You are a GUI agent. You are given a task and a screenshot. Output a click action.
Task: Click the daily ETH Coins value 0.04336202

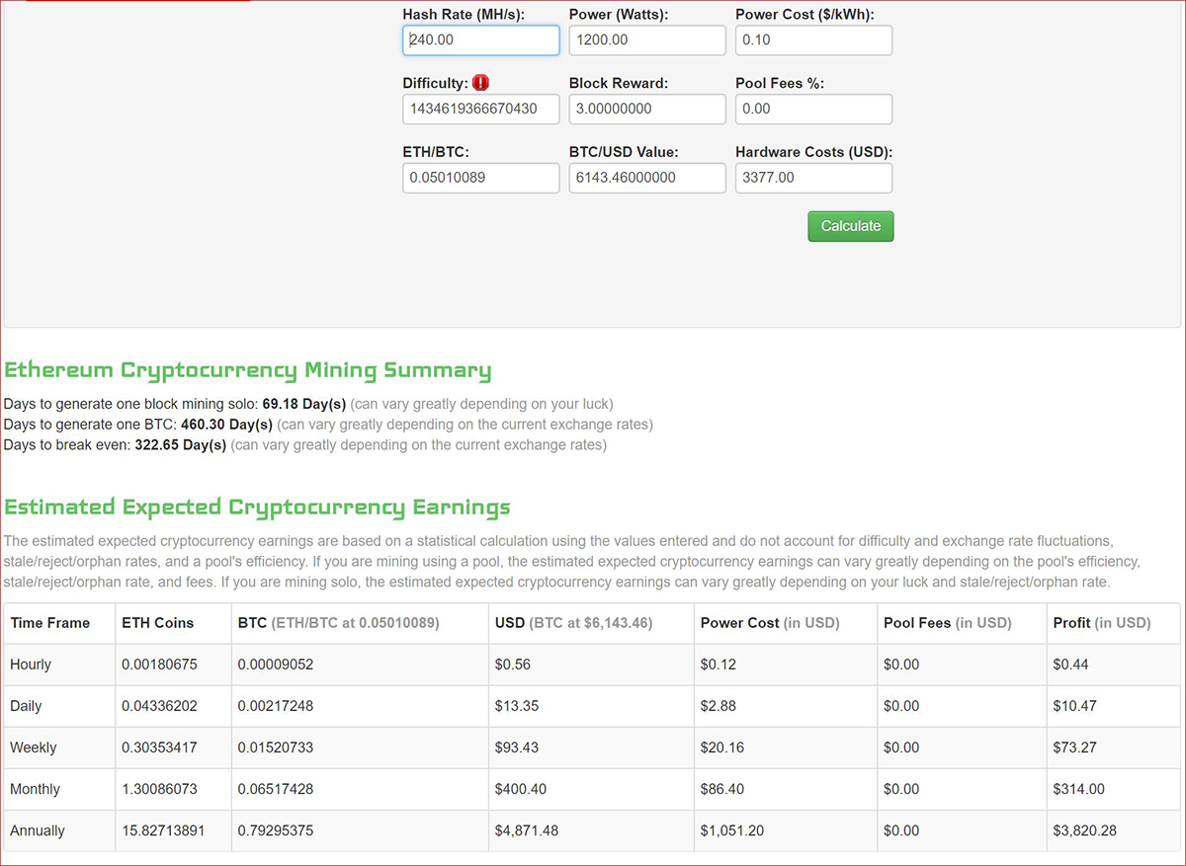tap(159, 706)
